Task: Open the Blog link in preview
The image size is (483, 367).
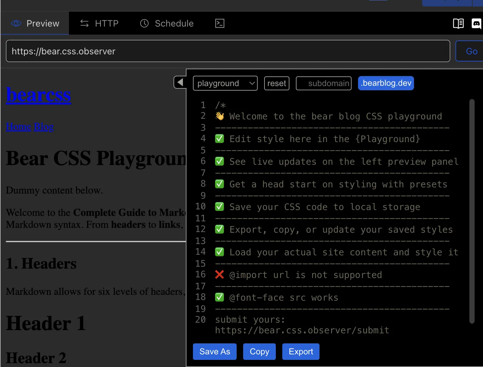Action: (x=44, y=127)
